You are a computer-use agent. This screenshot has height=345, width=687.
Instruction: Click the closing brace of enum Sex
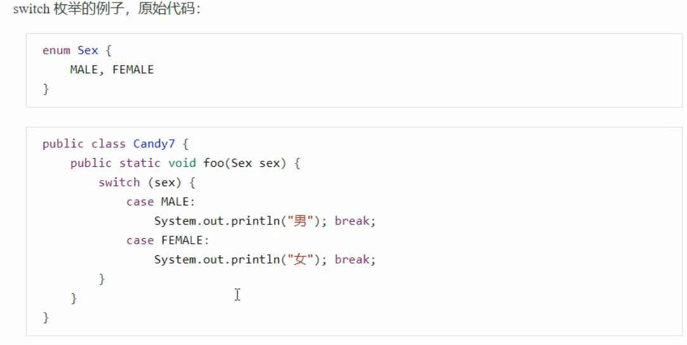coord(46,89)
